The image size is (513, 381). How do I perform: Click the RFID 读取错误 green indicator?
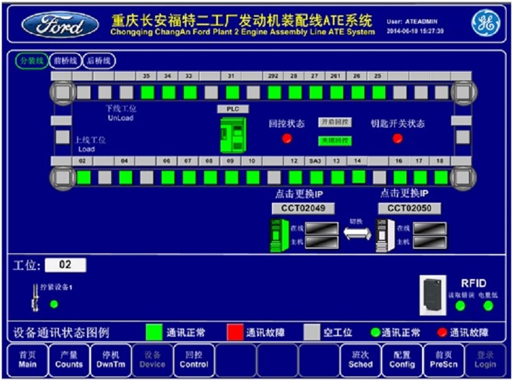click(x=460, y=306)
